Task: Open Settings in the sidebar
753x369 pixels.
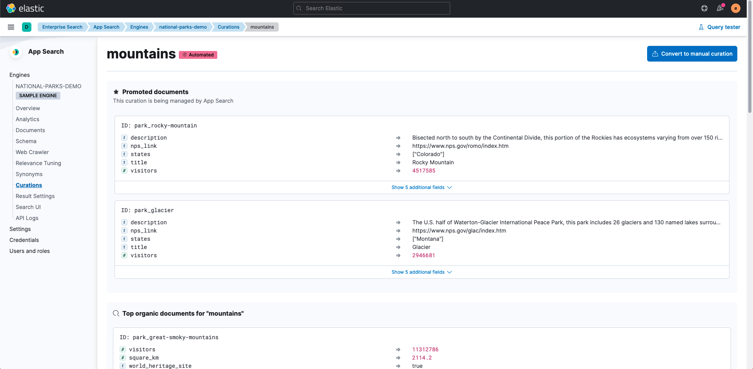Action: coord(20,229)
